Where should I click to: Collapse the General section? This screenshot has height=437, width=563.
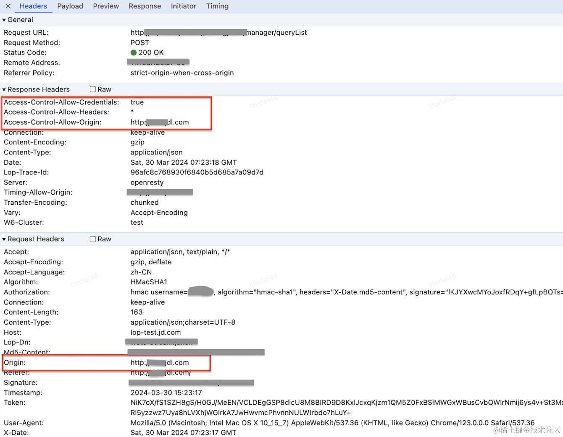[18, 20]
